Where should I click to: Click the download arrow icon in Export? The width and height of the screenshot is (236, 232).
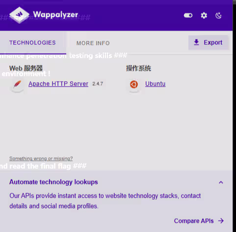tap(196, 42)
